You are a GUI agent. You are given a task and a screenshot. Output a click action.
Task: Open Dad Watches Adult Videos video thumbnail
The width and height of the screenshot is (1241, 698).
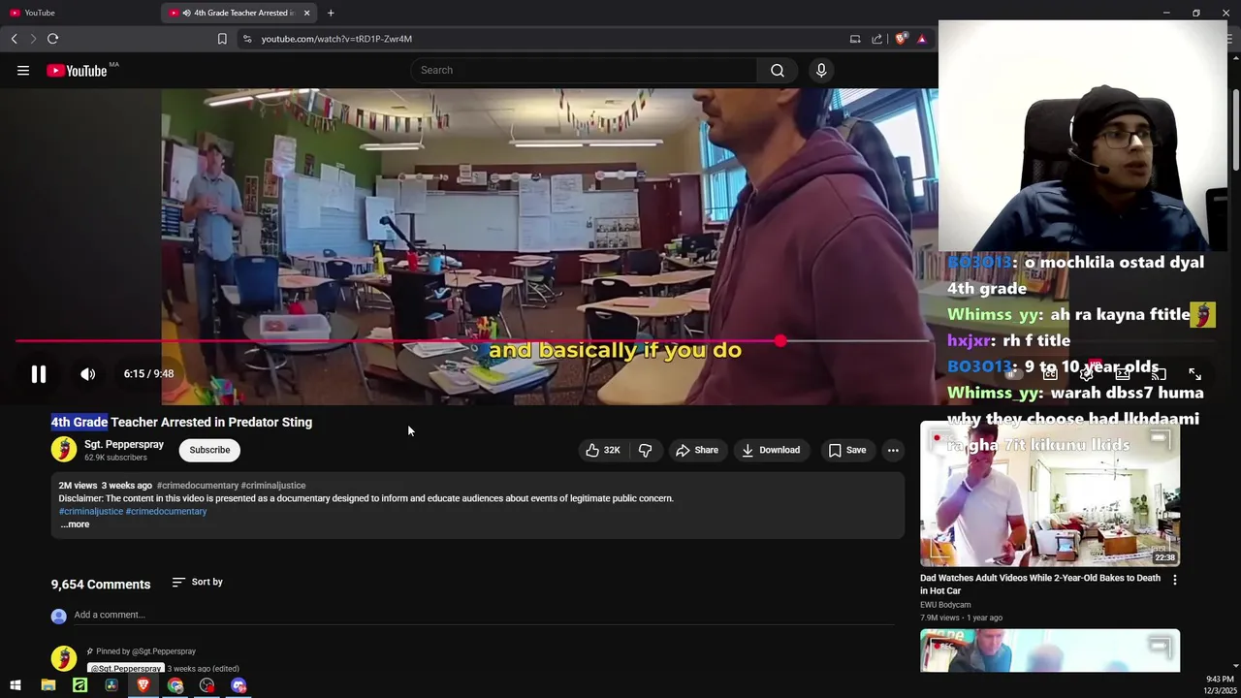[1050, 493]
